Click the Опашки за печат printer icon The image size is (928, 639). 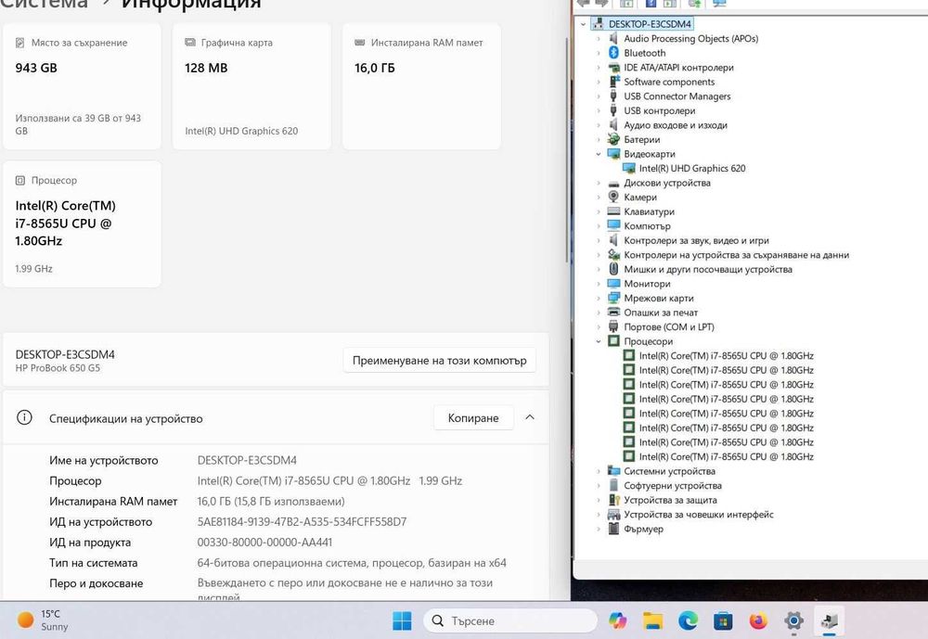click(x=613, y=313)
